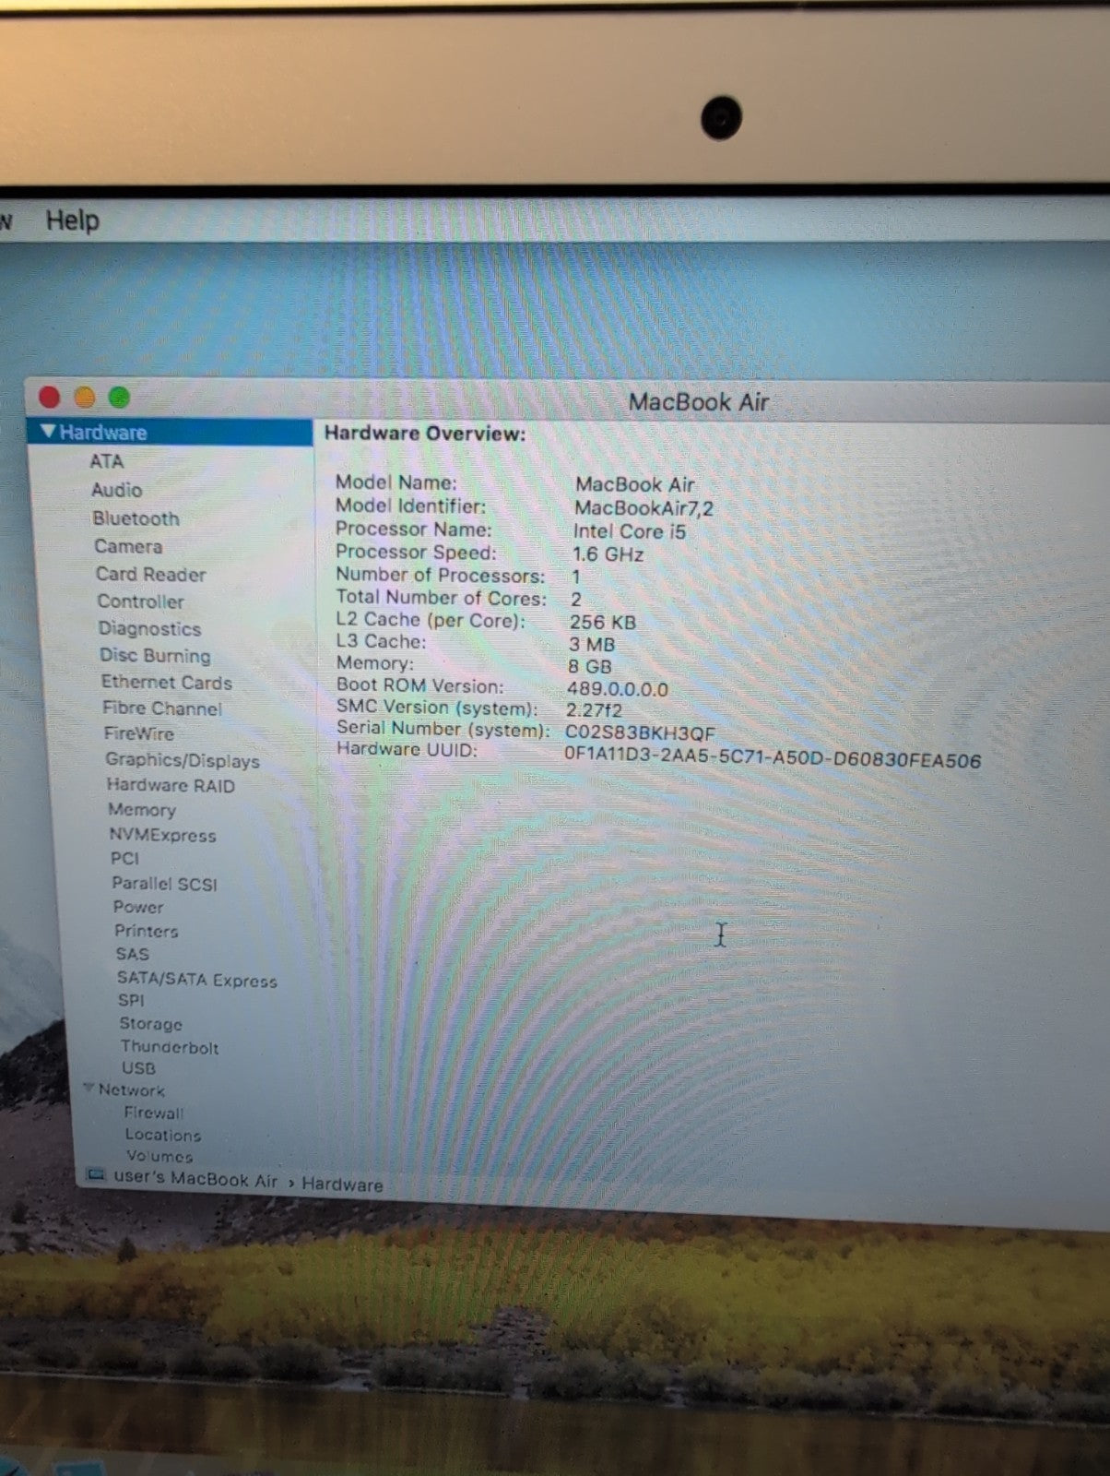The width and height of the screenshot is (1110, 1476).
Task: Click serial number C02S83BKH3QF
Action: [x=640, y=733]
